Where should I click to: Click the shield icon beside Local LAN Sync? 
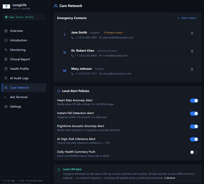point(59,170)
